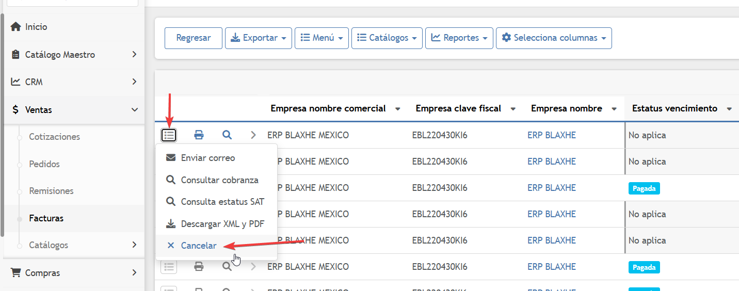Open filter arrow of Empresa nombre column

point(614,109)
